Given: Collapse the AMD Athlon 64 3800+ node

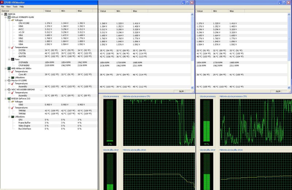Looking at the screenshot, I should pyautogui.click(x=5, y=68).
